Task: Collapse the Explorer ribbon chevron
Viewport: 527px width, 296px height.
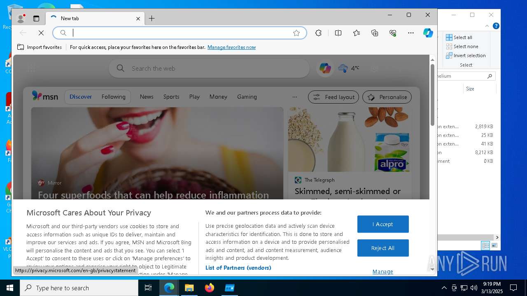Action: [x=487, y=26]
